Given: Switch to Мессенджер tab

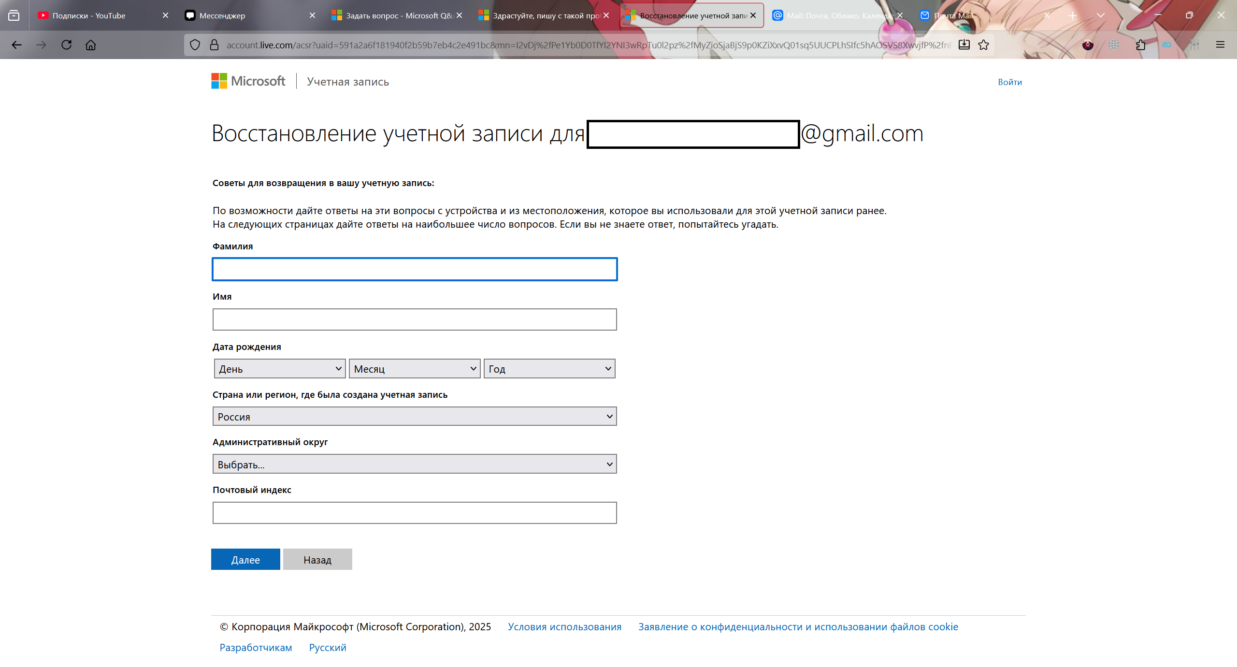Looking at the screenshot, I should pyautogui.click(x=250, y=15).
